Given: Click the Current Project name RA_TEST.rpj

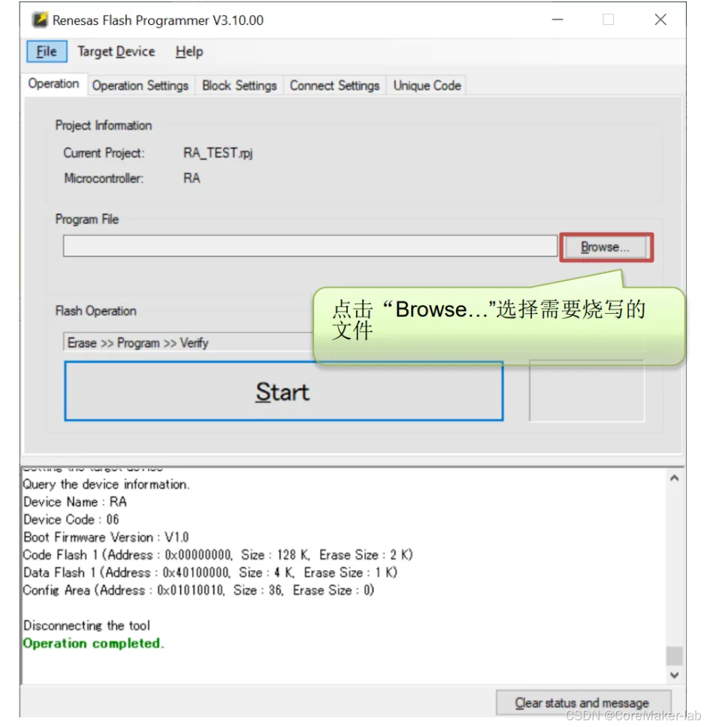Looking at the screenshot, I should pyautogui.click(x=216, y=152).
